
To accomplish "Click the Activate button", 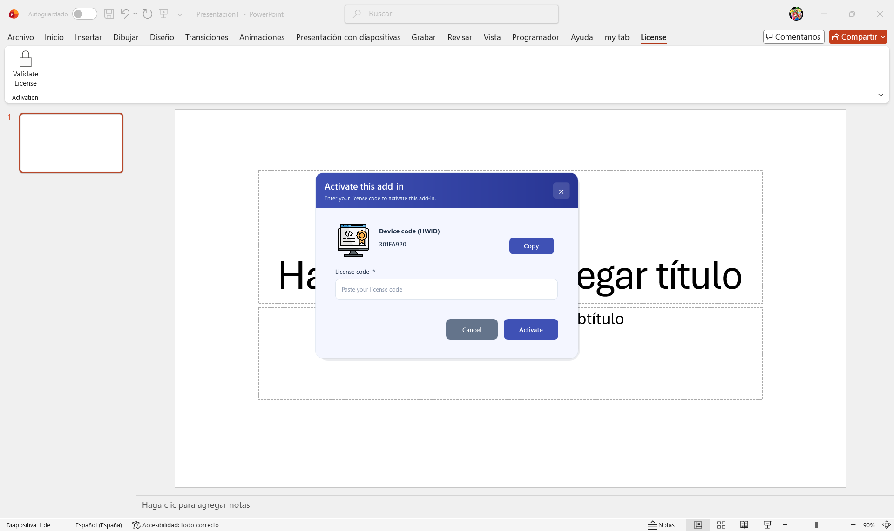I will click(531, 329).
